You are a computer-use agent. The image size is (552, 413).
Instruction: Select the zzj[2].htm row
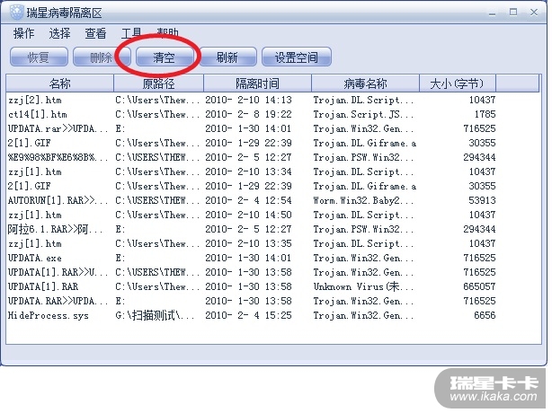[252, 101]
